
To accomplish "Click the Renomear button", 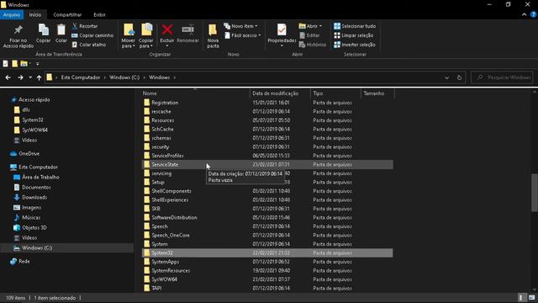I will pyautogui.click(x=187, y=34).
